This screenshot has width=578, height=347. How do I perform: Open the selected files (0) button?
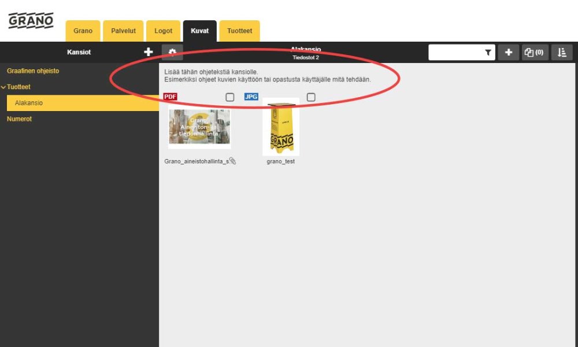(535, 53)
